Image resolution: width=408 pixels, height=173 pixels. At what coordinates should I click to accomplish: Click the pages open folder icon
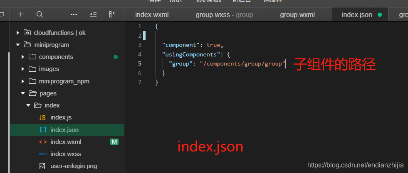point(32,93)
